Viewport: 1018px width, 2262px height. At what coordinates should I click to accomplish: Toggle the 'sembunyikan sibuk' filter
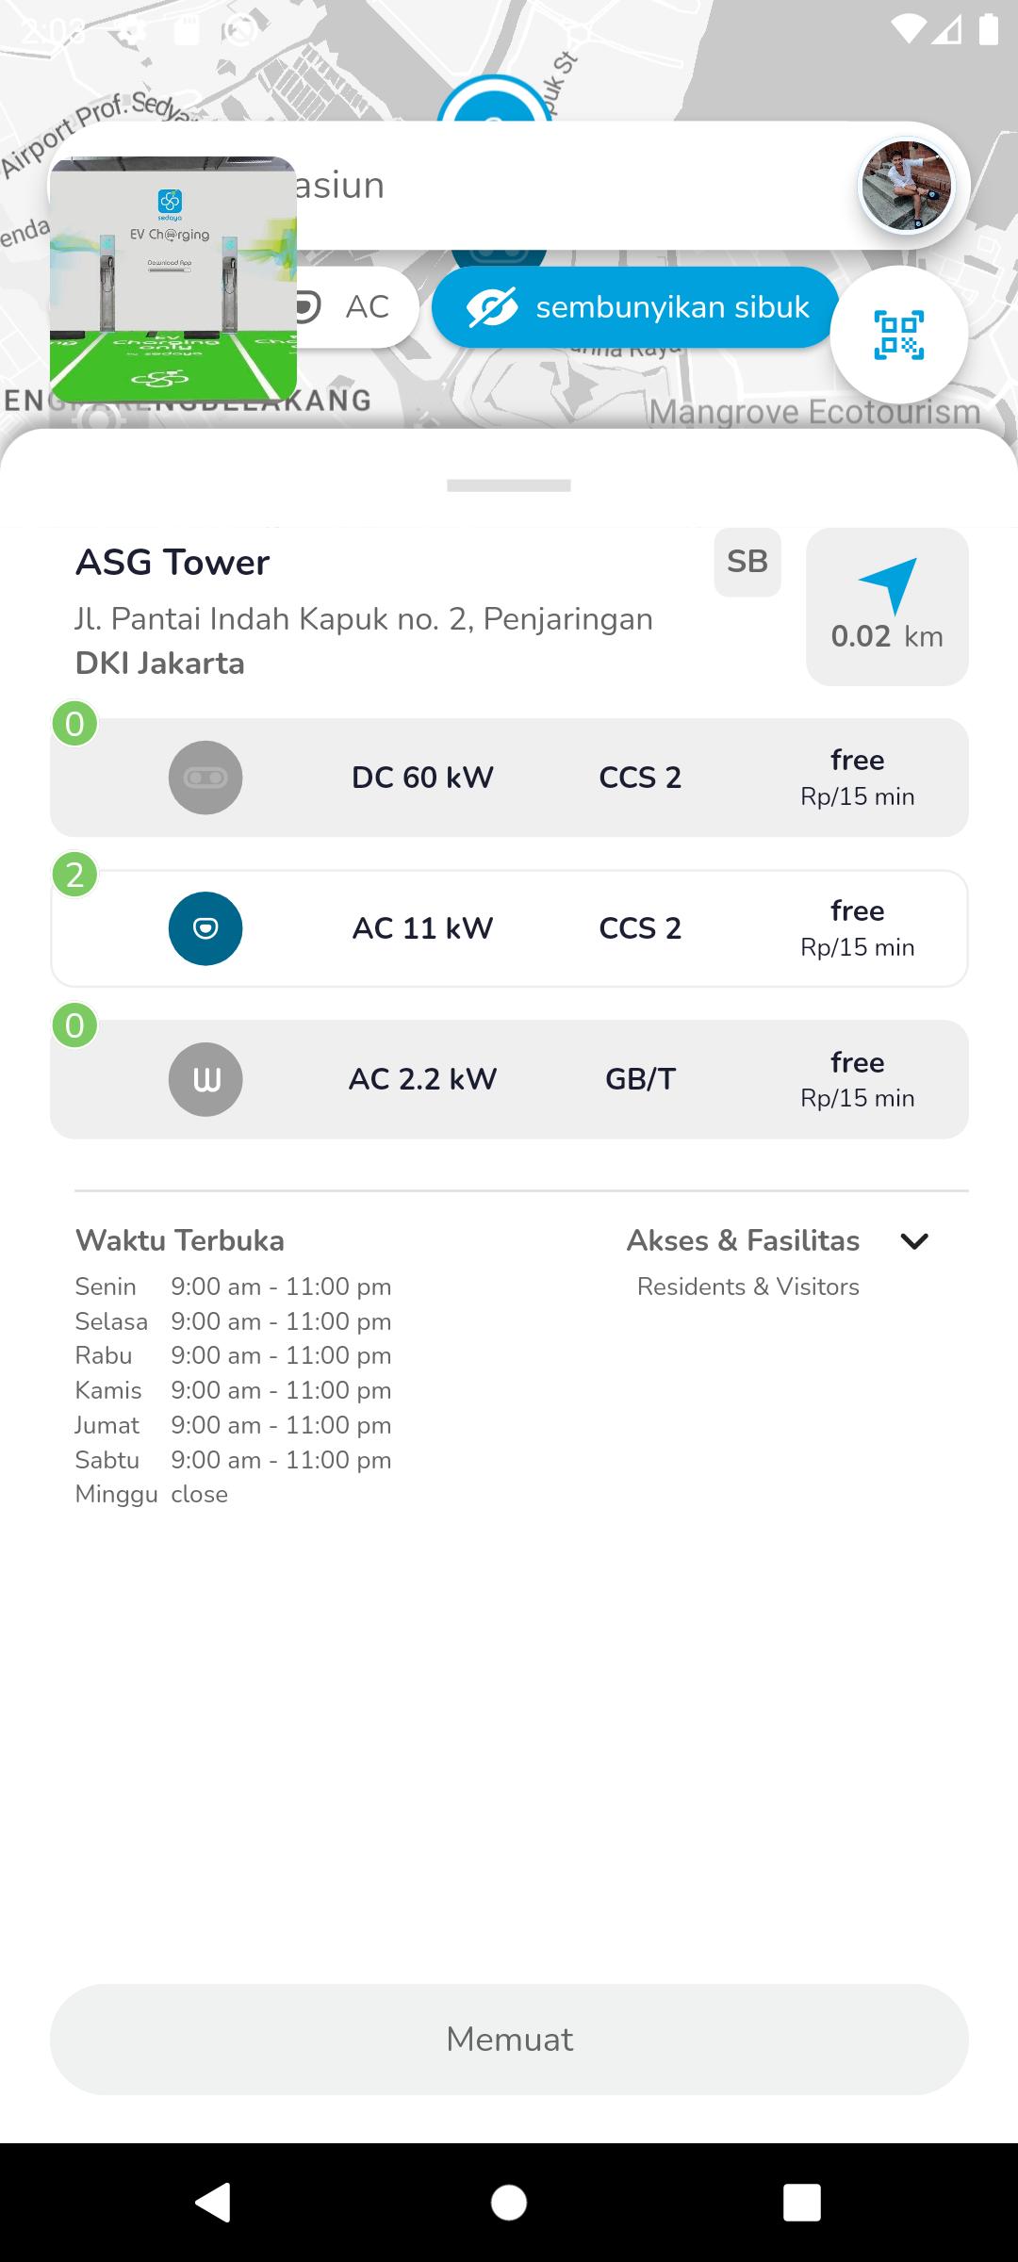[635, 307]
